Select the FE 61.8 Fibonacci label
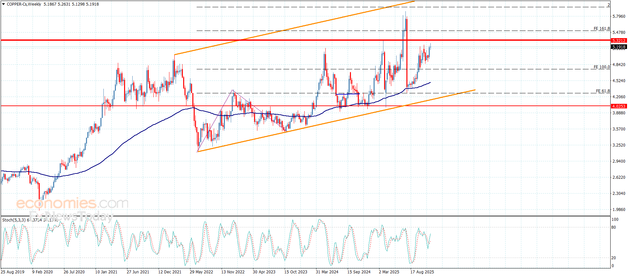The image size is (629, 276). pos(603,91)
